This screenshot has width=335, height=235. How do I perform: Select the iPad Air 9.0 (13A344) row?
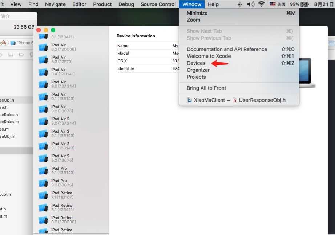pyautogui.click(x=71, y=84)
